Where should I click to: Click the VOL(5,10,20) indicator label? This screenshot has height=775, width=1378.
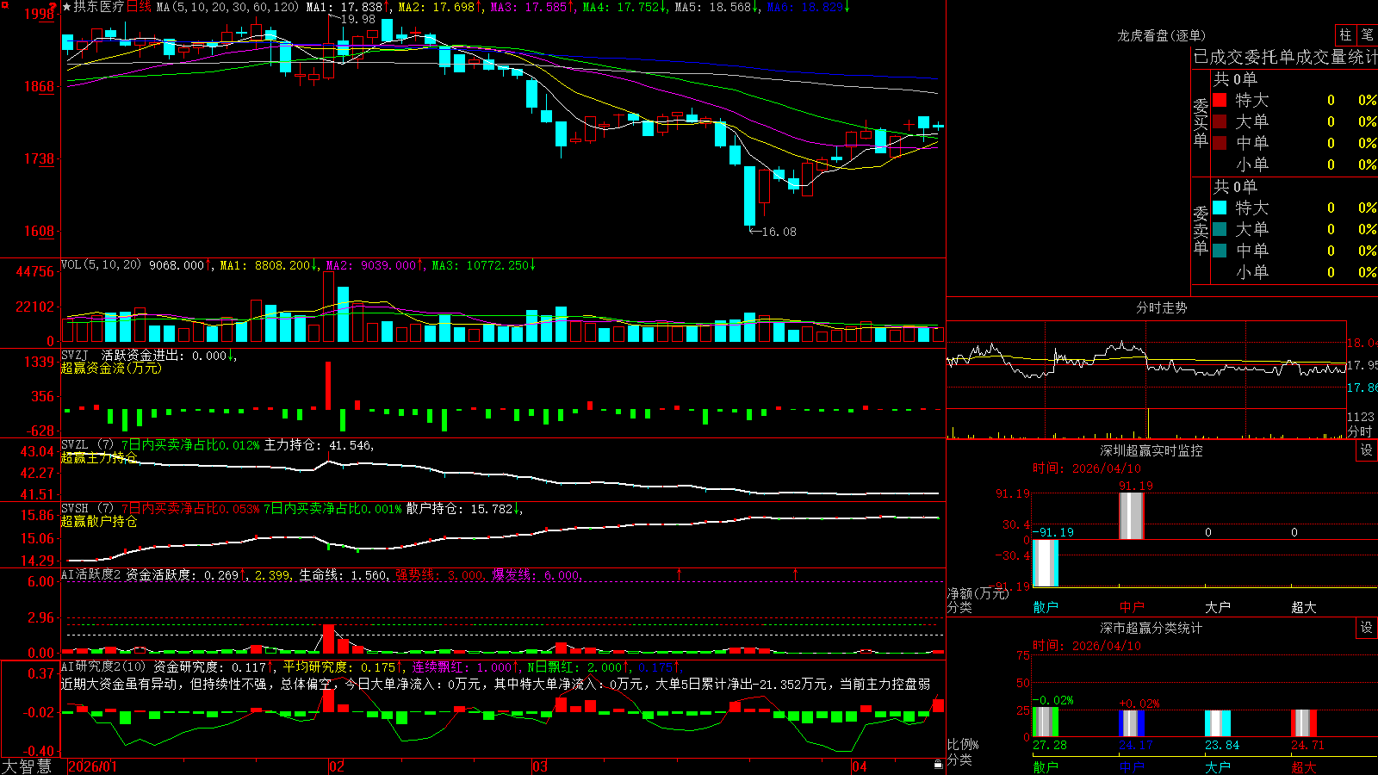point(101,265)
